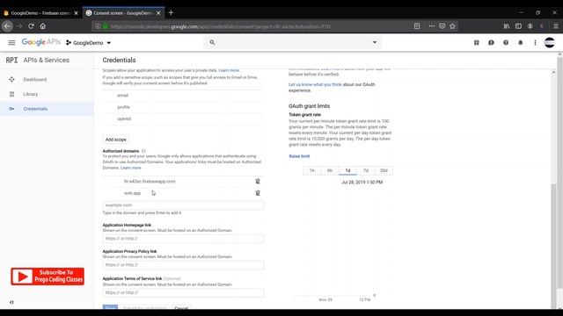Open Learn more link in scopes description
Viewport: 563px width, 316px height.
[229, 70]
